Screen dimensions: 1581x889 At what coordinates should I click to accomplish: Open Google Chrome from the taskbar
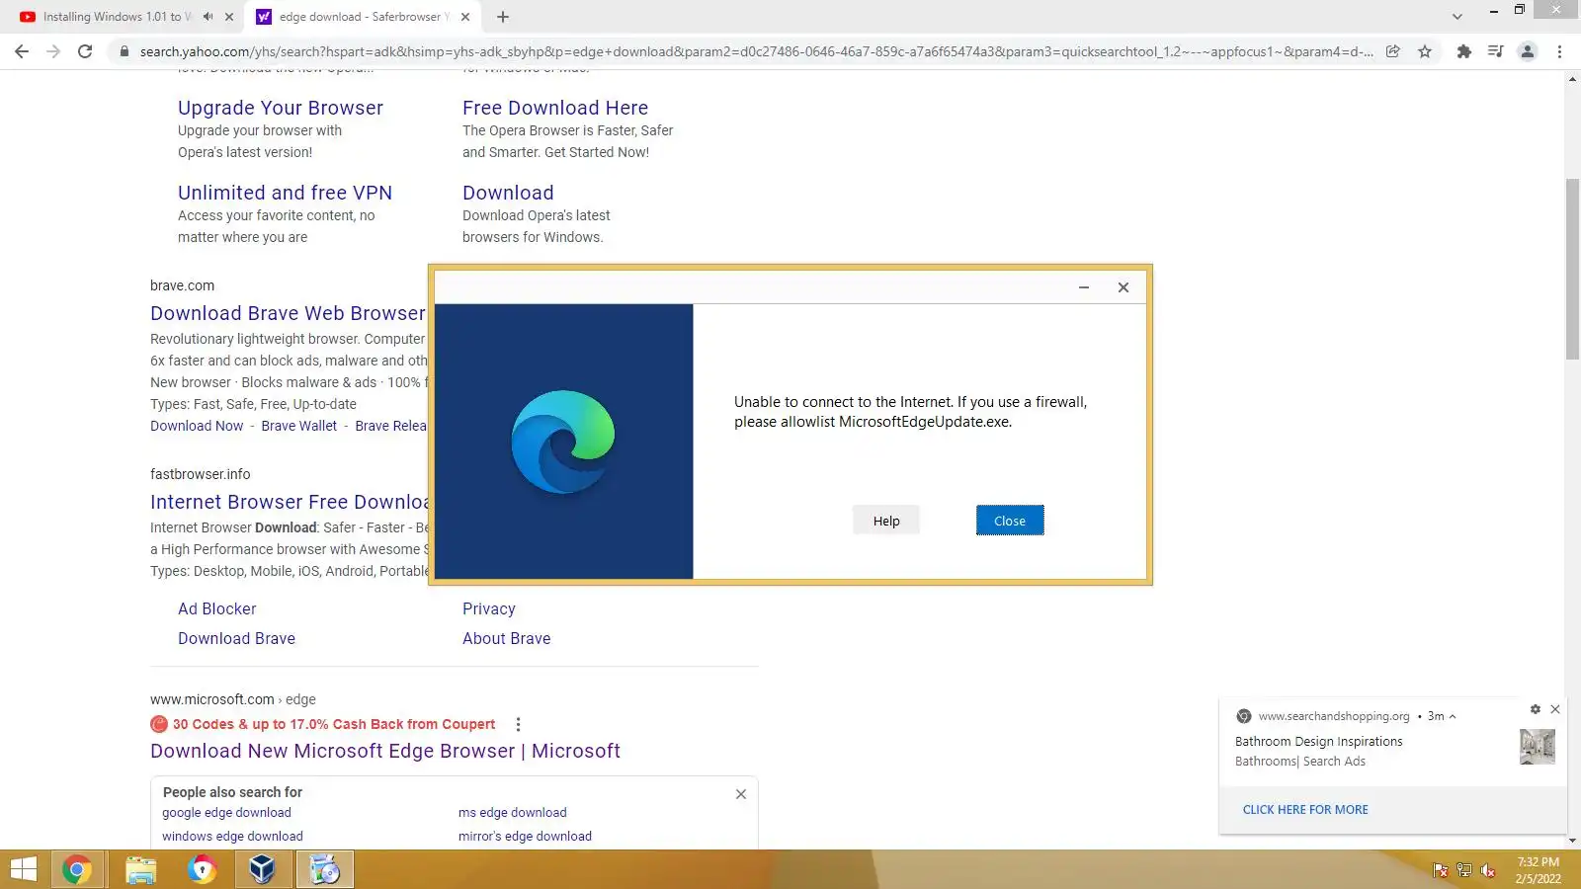click(76, 869)
